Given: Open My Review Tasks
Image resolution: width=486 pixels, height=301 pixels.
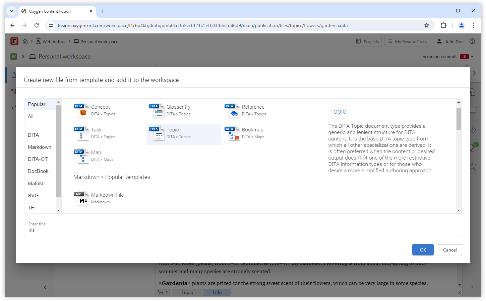Looking at the screenshot, I should click(407, 41).
